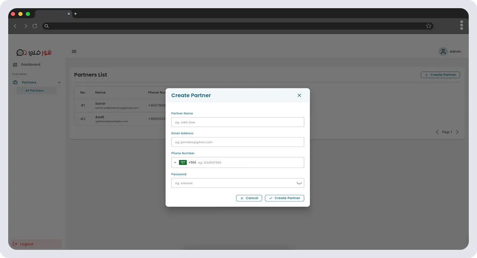Open the Admin profile avatar

tap(443, 51)
